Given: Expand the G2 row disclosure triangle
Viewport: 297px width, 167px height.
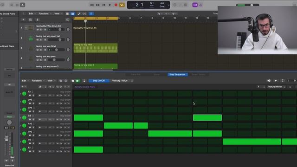Looking at the screenshot, I should pyautogui.click(x=20, y=141).
